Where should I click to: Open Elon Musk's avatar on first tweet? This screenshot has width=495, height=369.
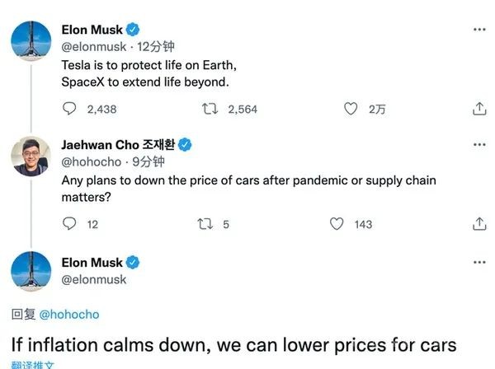[x=33, y=41]
